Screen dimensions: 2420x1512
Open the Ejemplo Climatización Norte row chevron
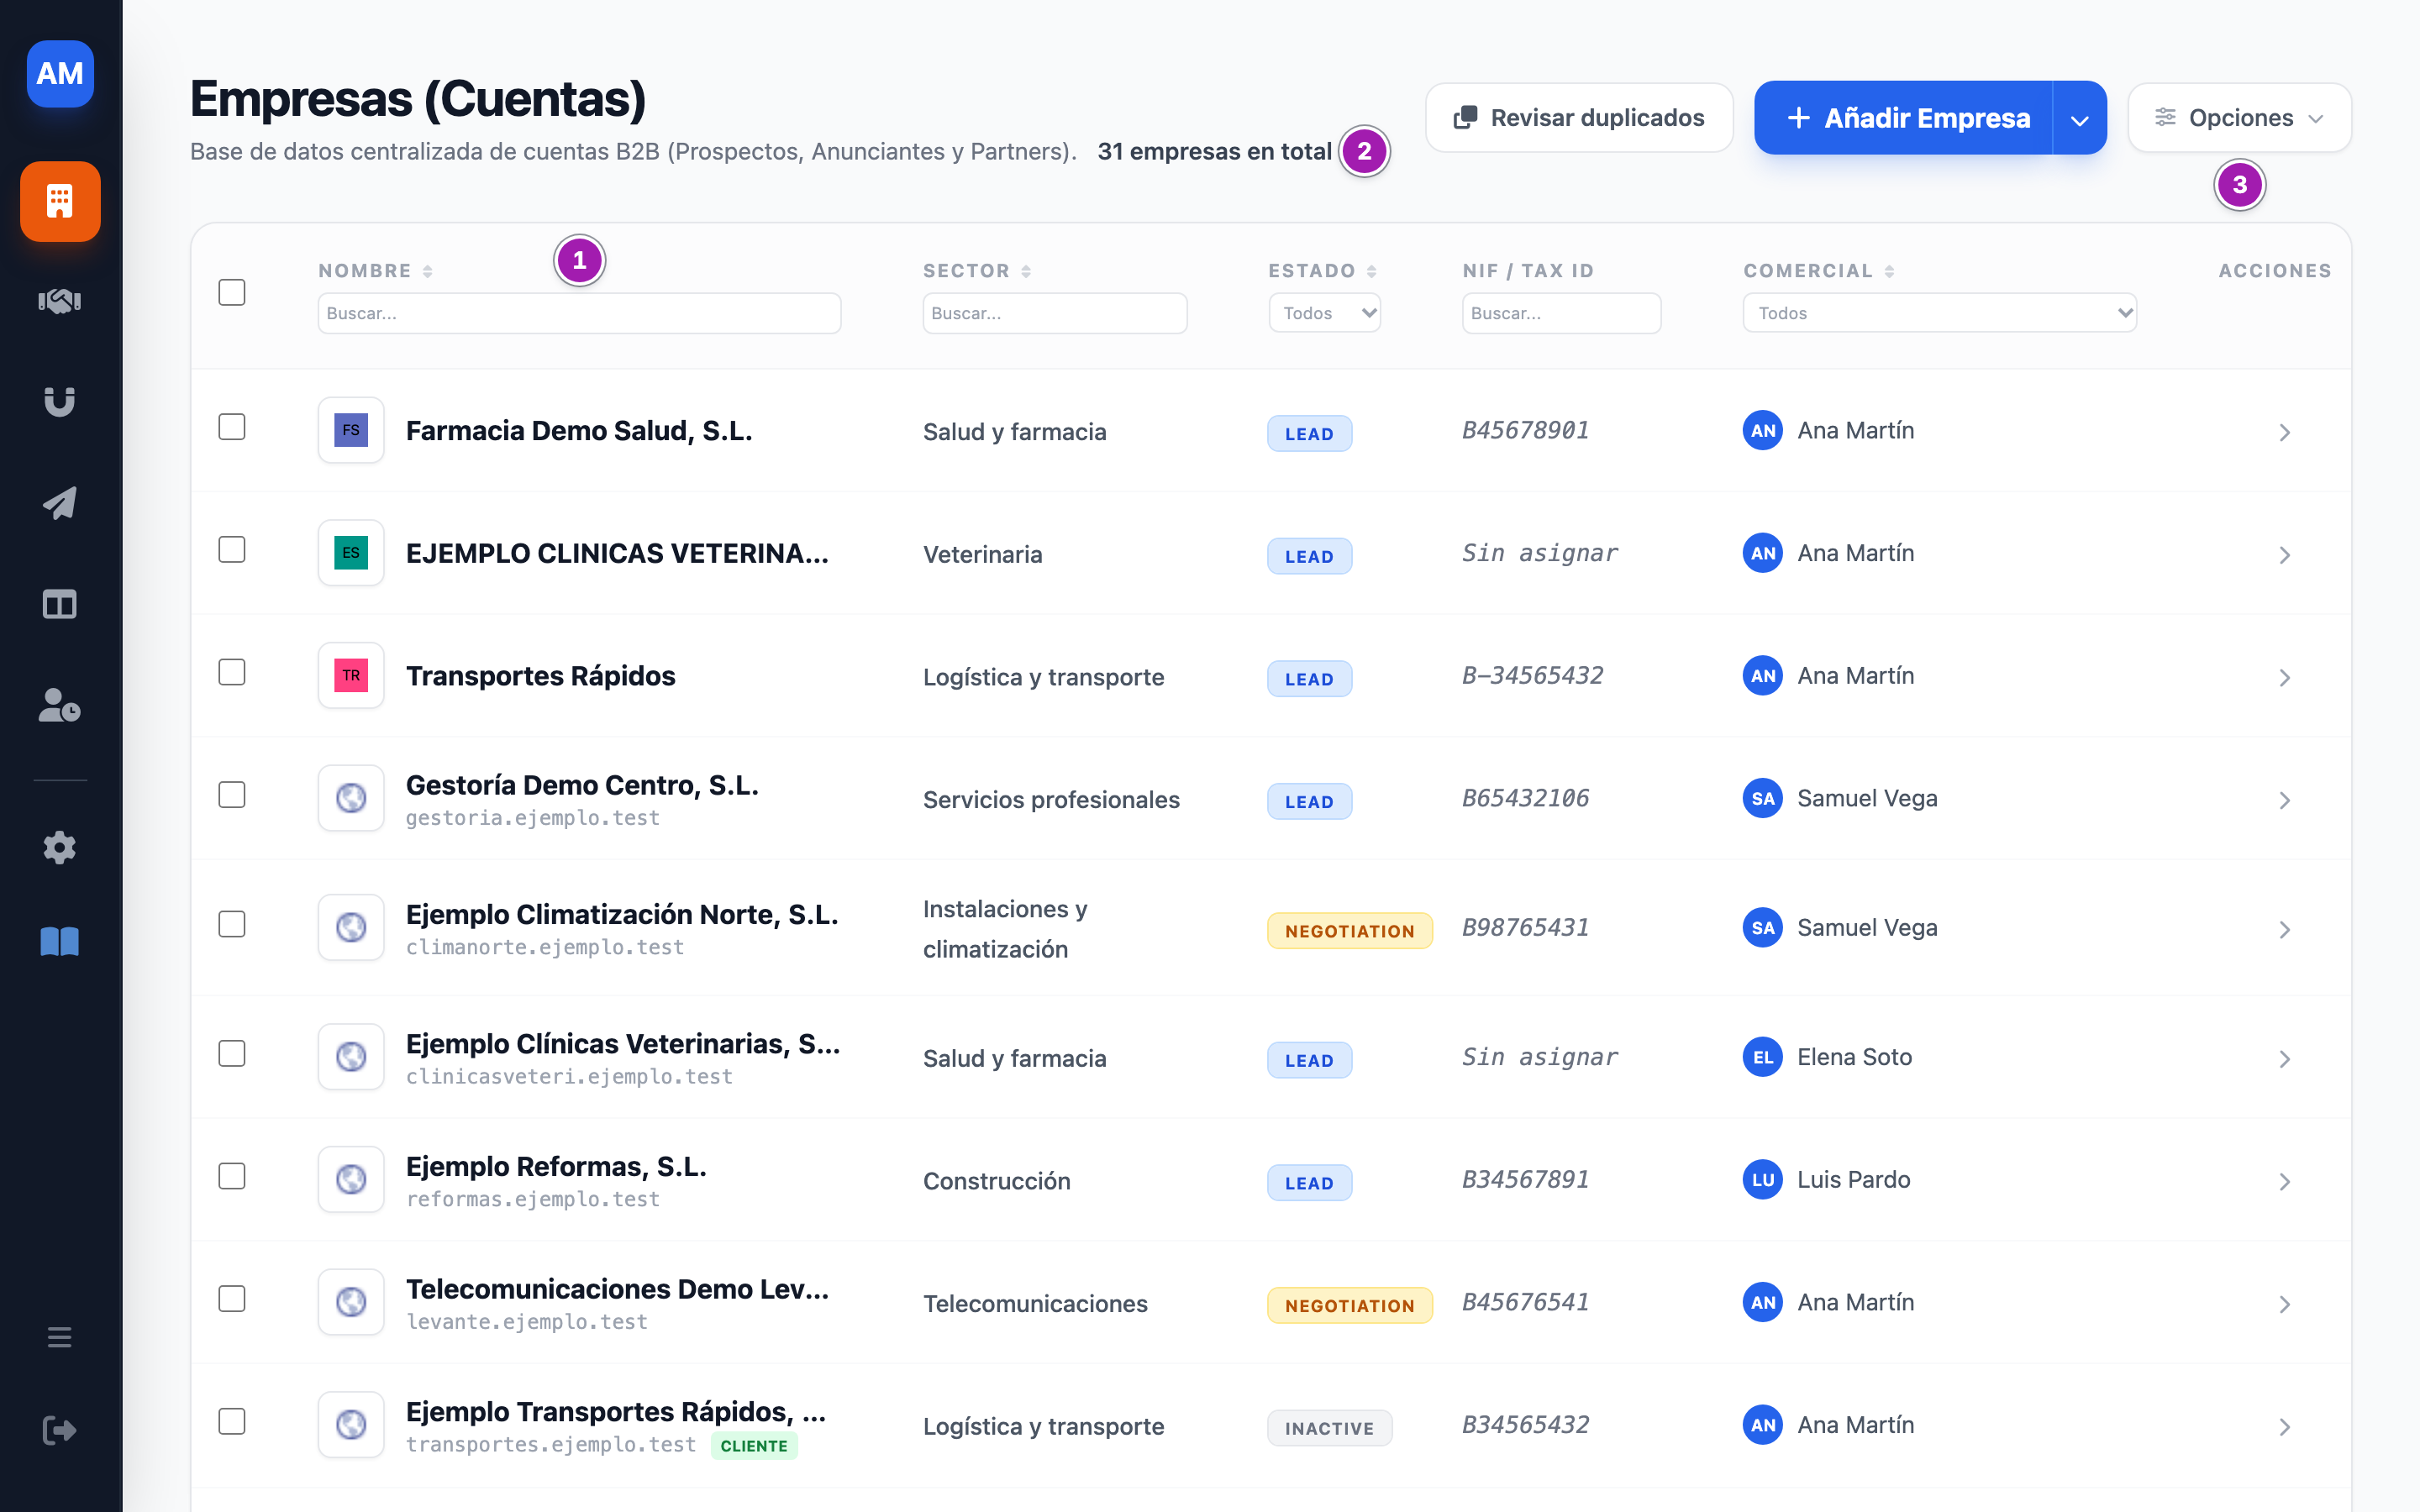pyautogui.click(x=2284, y=929)
